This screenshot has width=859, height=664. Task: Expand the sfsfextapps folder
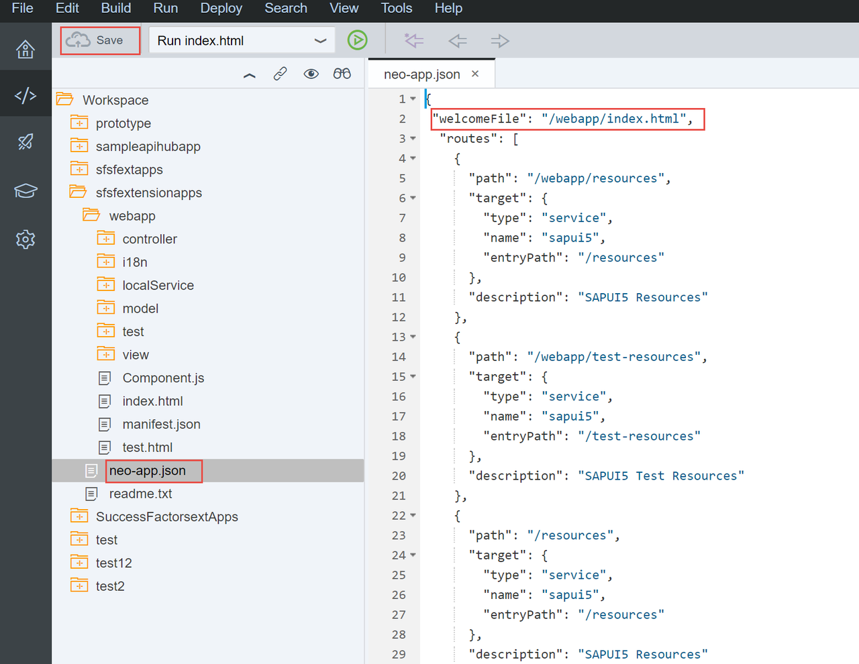(79, 169)
